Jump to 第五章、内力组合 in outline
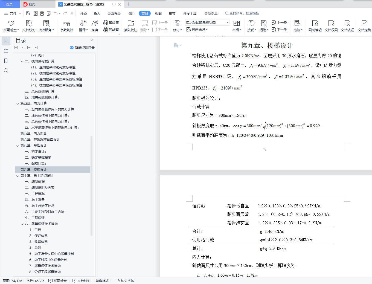Viewport: 372px width, 284px height. pyautogui.click(x=34, y=134)
